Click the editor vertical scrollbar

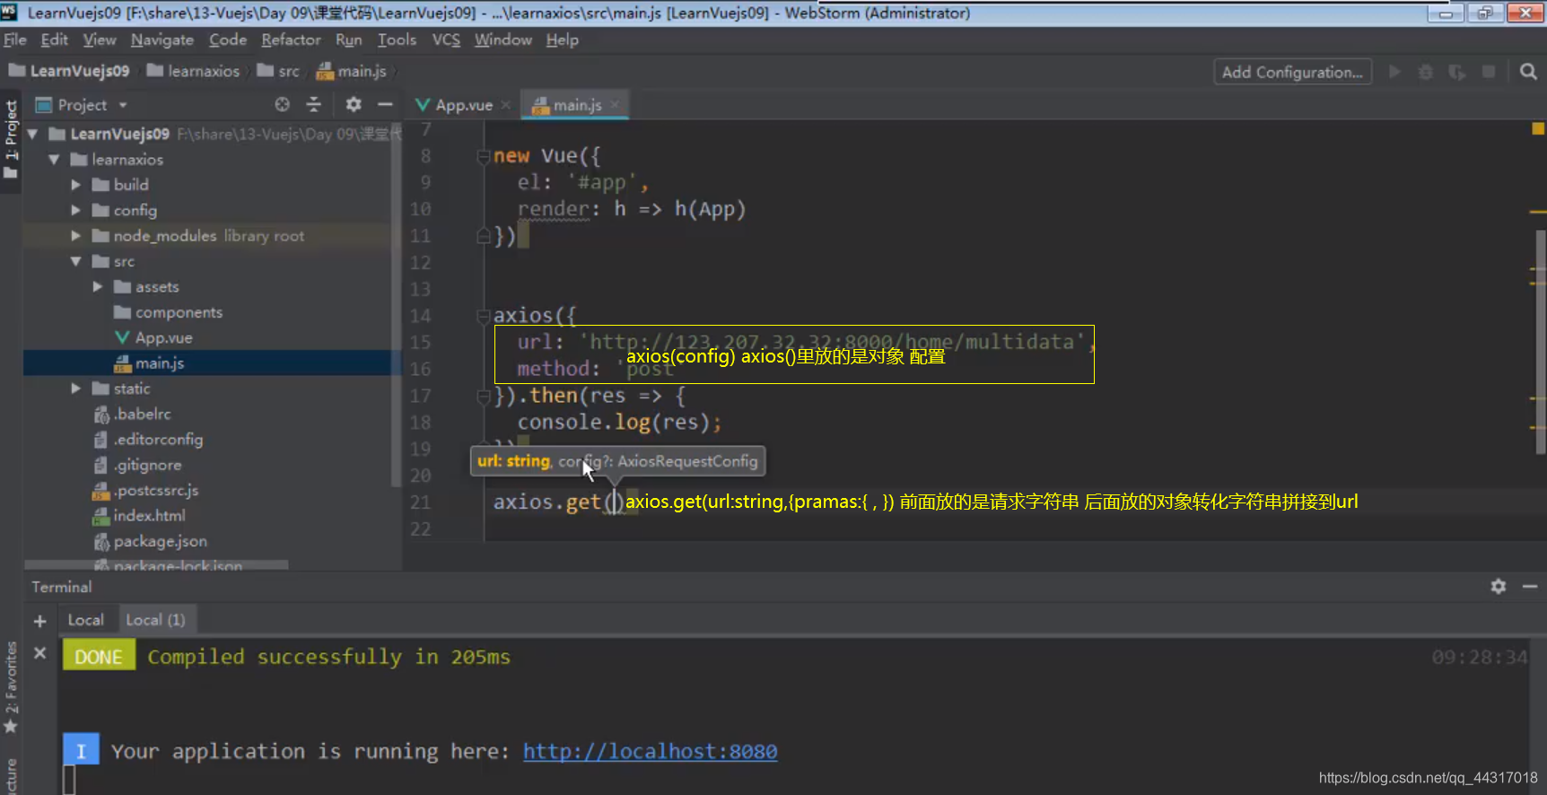(x=1541, y=341)
